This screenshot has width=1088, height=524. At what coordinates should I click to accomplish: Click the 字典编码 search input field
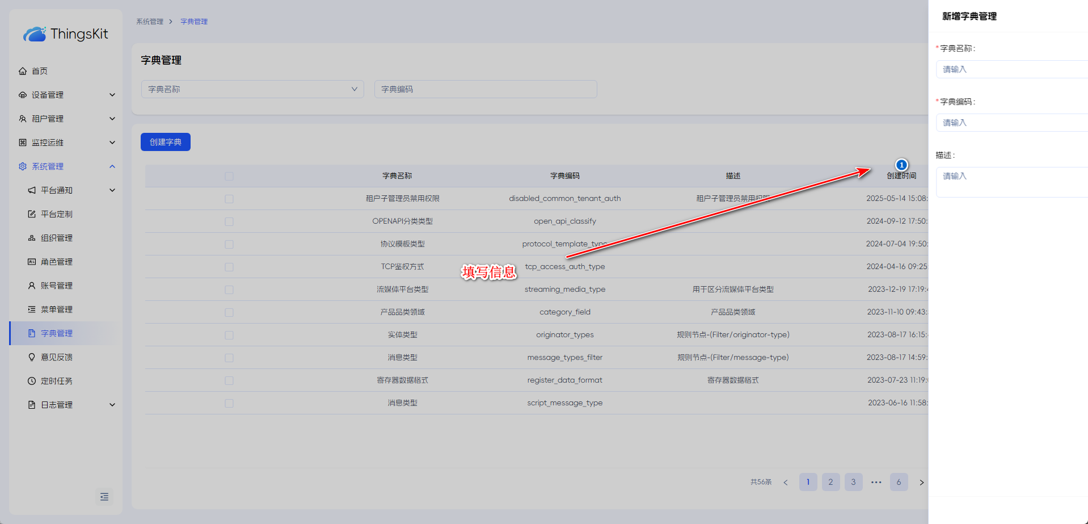[486, 89]
